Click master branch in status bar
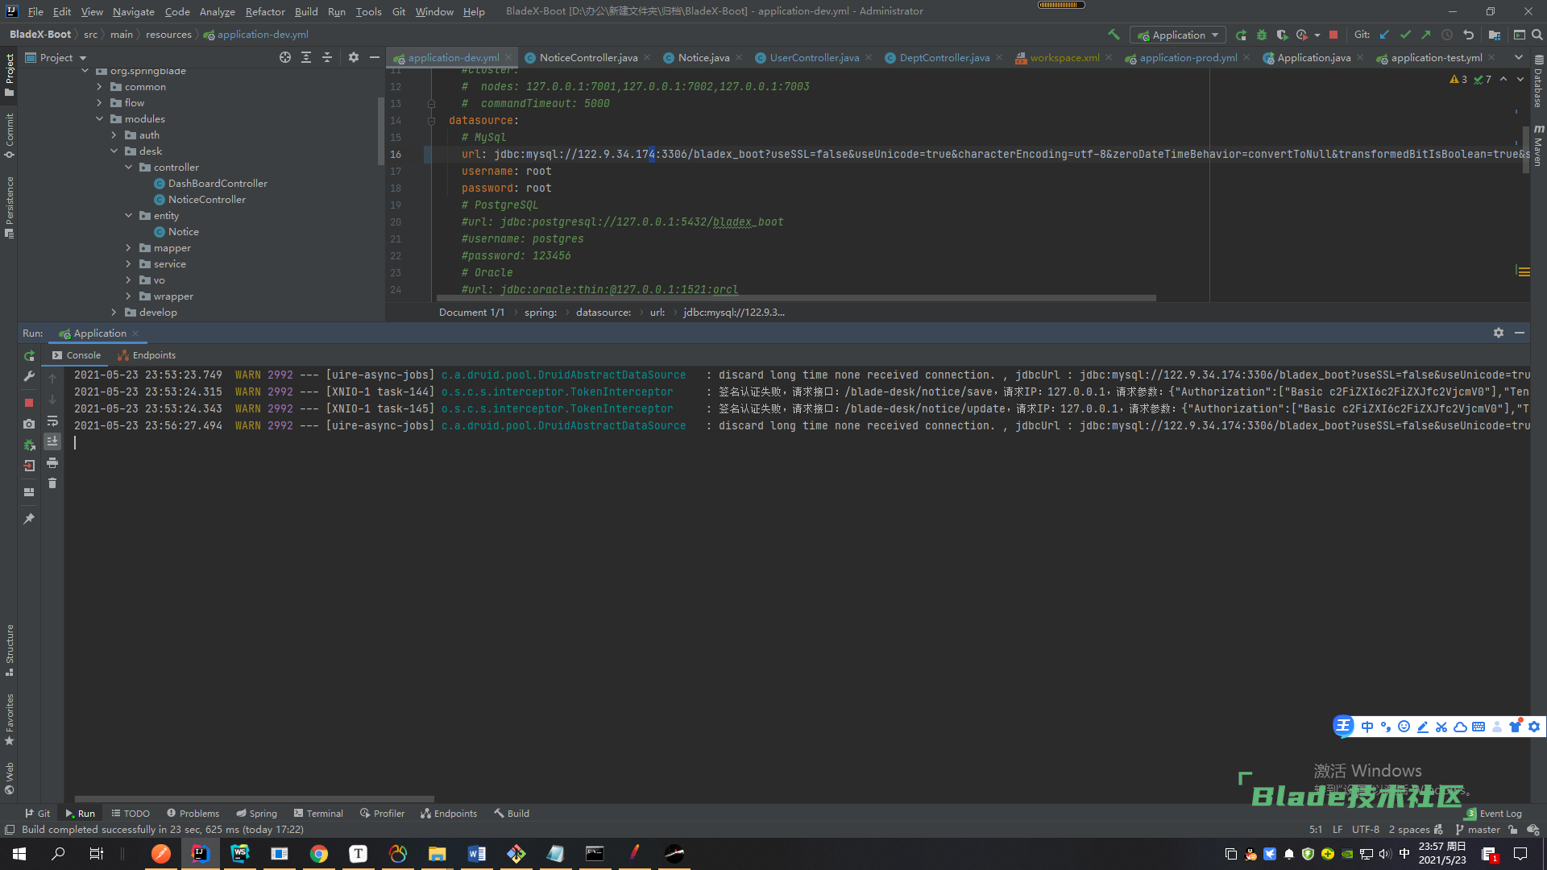1547x870 pixels. (1478, 829)
